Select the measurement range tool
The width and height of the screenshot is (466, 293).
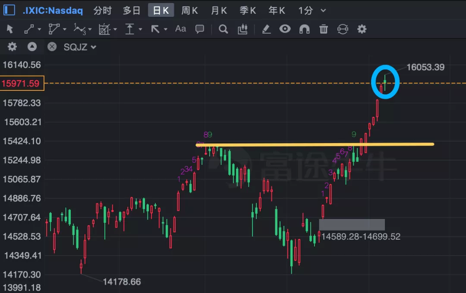[x=129, y=29]
